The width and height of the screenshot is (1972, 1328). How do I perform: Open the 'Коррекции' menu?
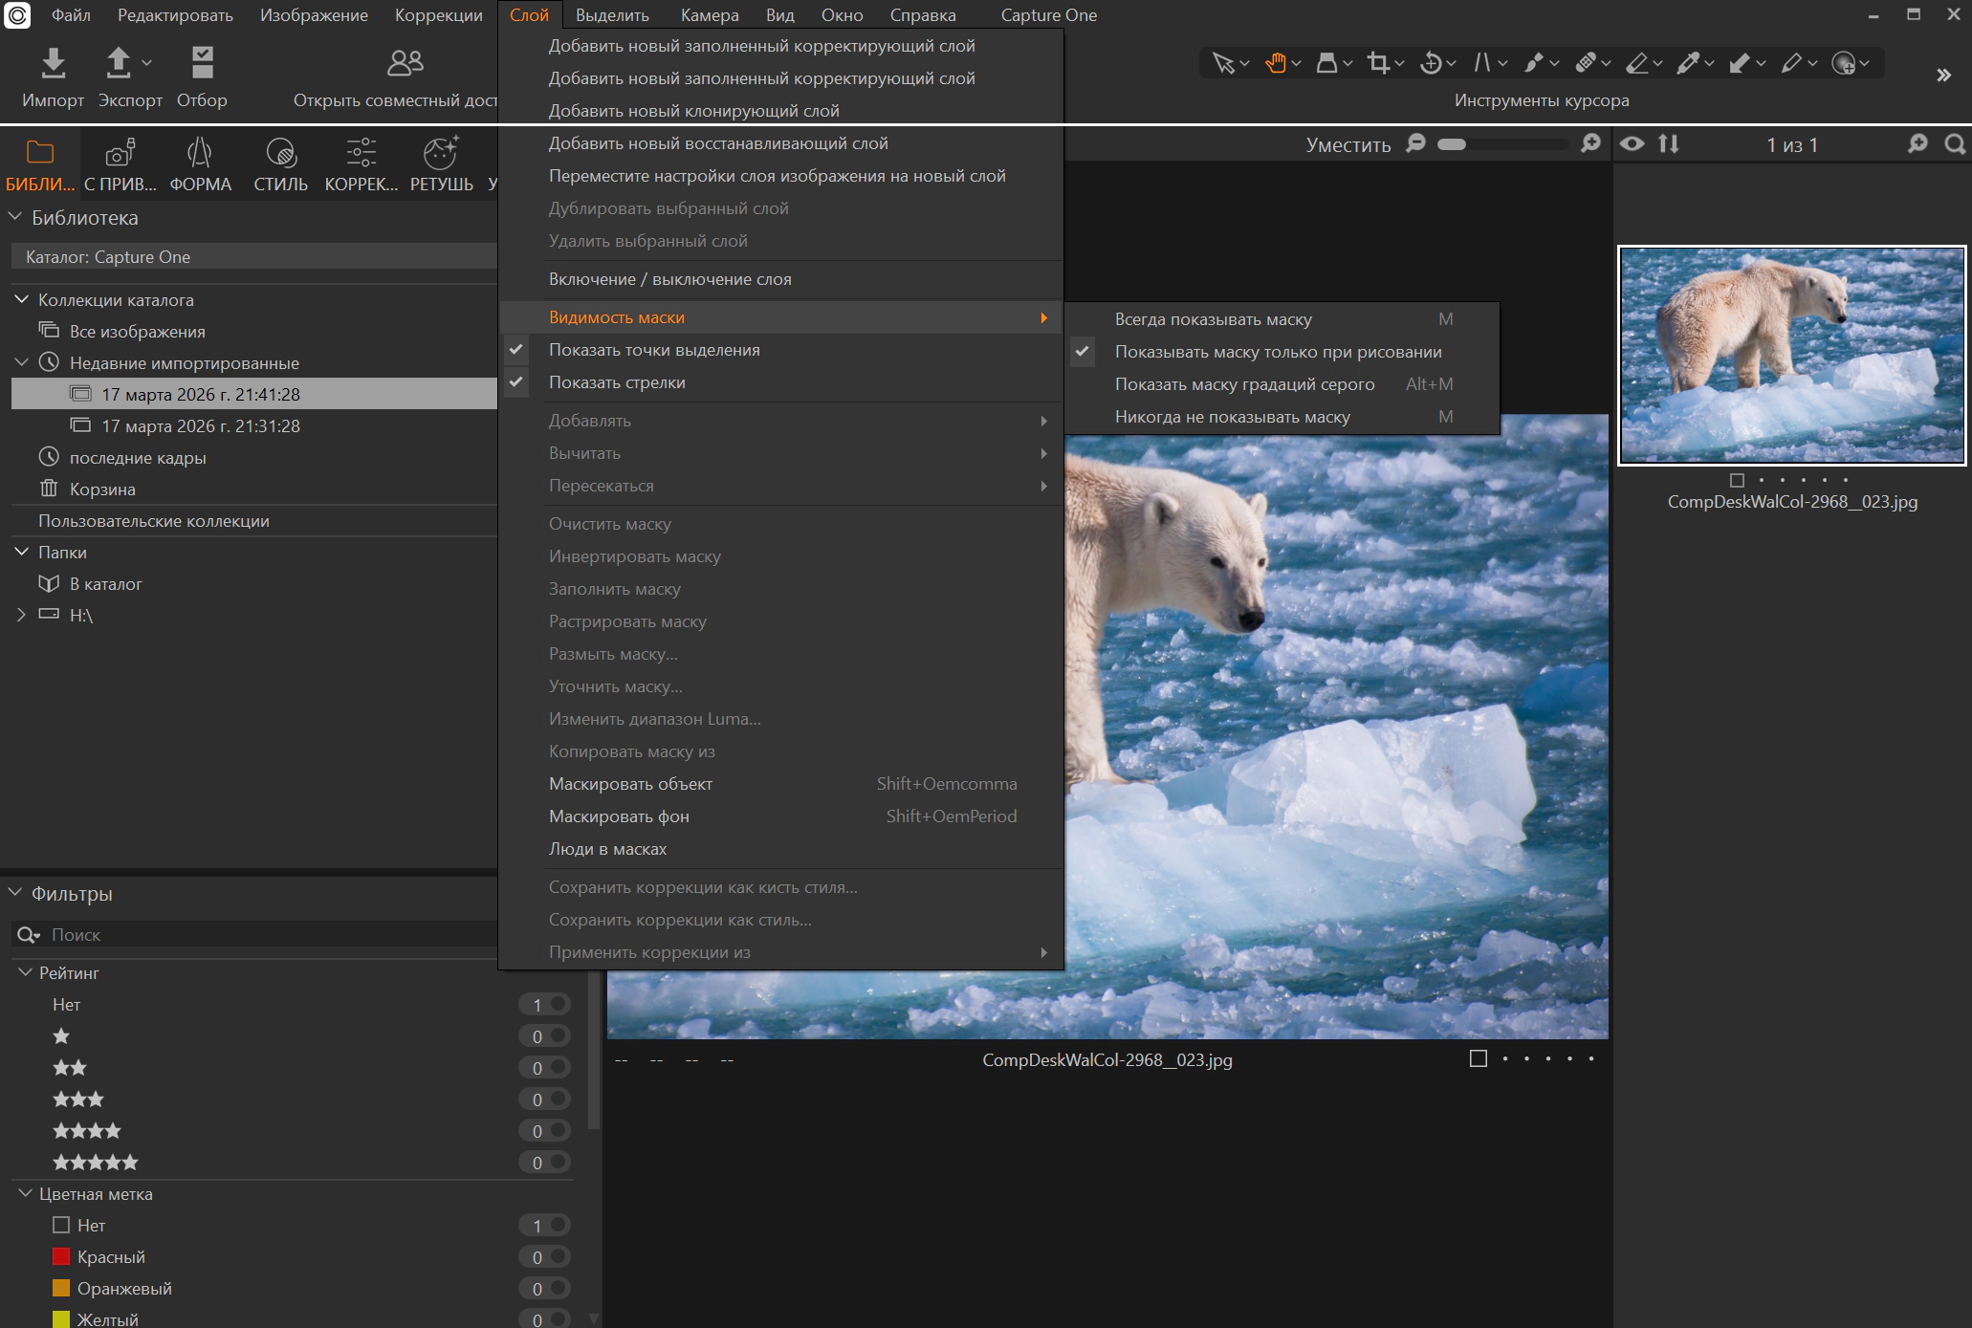click(x=438, y=15)
